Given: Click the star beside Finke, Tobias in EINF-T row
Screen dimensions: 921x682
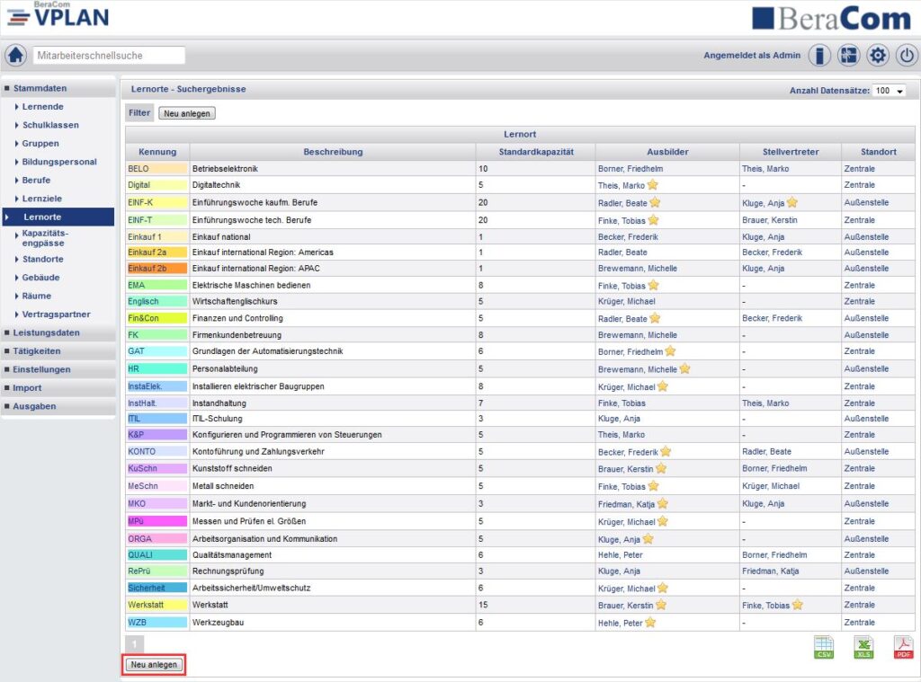Looking at the screenshot, I should pyautogui.click(x=653, y=220).
